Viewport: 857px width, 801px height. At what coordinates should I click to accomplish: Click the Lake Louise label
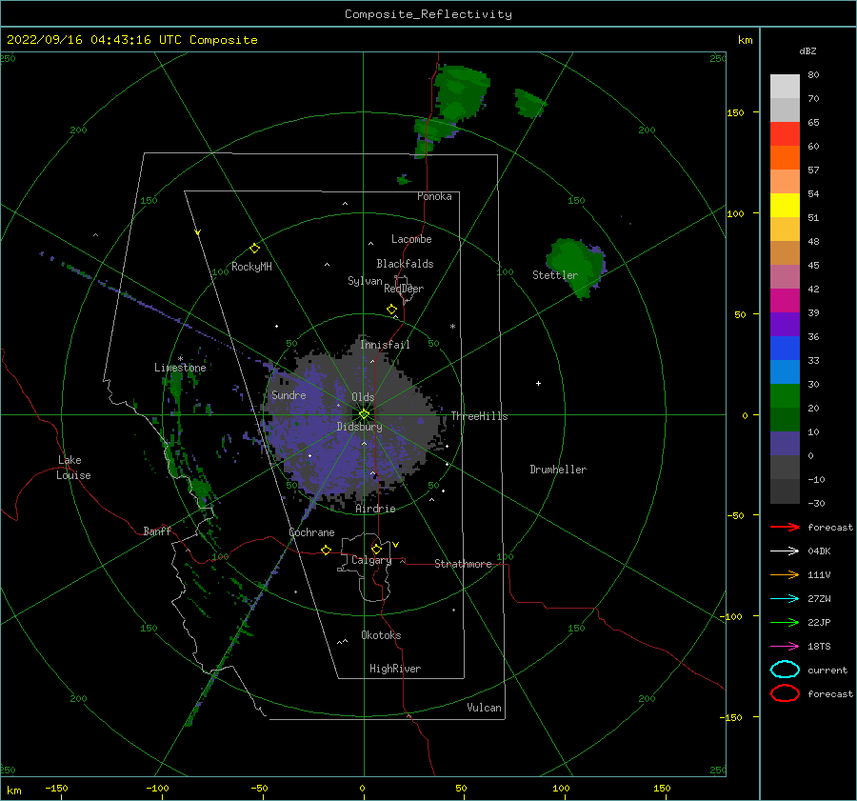pos(73,468)
